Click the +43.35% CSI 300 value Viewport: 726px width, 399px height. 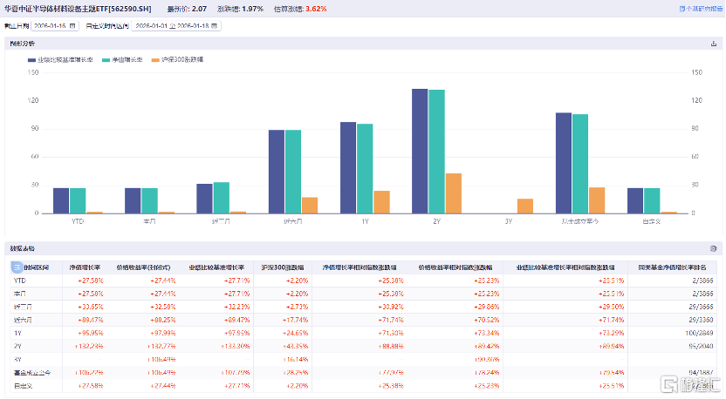pos(297,346)
